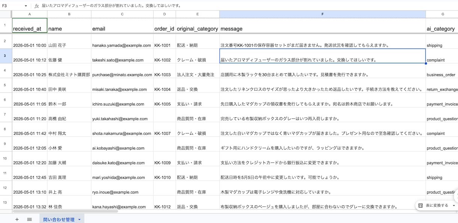458x223 pixels.
Task: Select column G header
Action: 443,14
